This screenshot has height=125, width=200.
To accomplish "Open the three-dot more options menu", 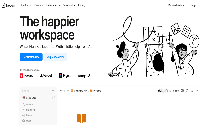I will tap(197, 91).
